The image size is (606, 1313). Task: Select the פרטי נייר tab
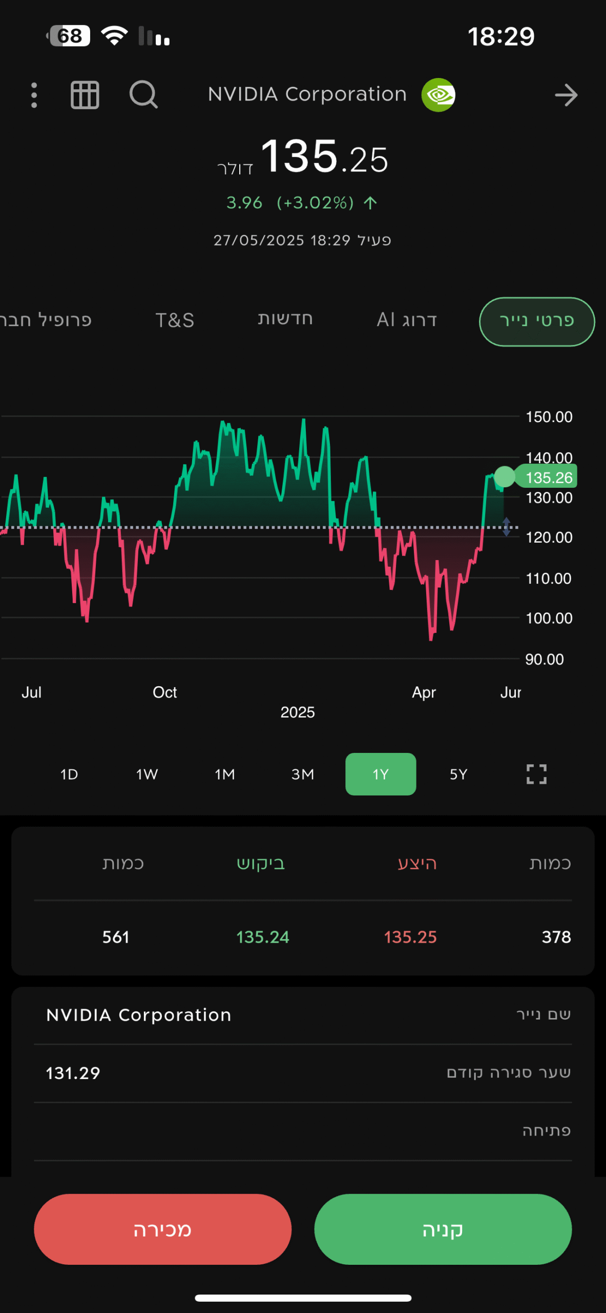coord(537,322)
